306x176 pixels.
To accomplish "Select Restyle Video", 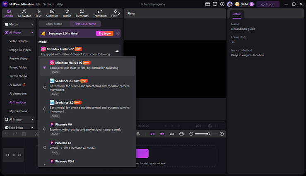I will [18, 58].
